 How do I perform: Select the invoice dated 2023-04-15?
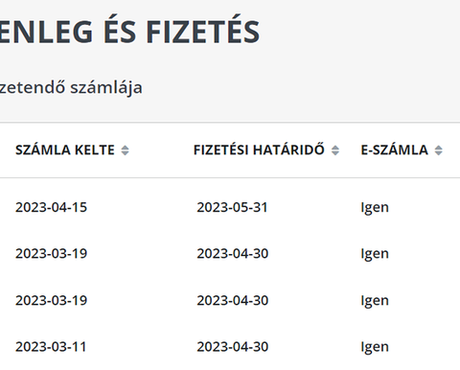[51, 207]
